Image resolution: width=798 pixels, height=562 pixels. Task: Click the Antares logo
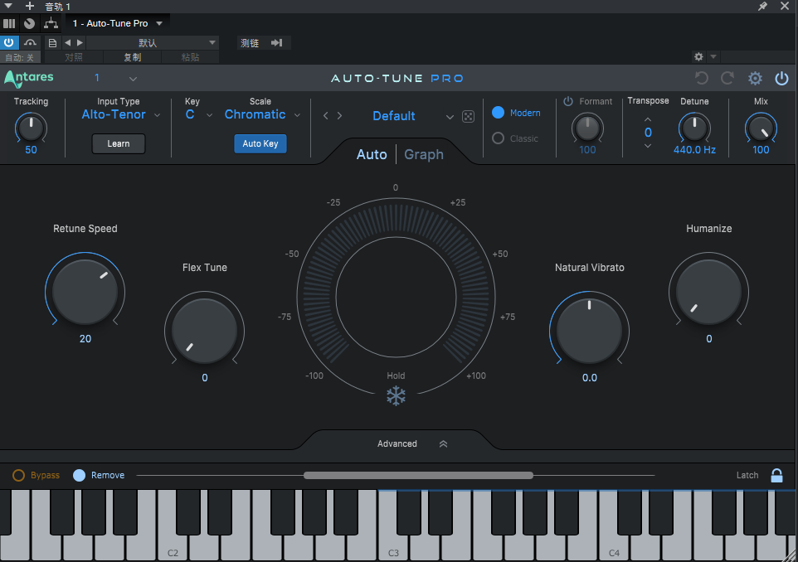[27, 78]
